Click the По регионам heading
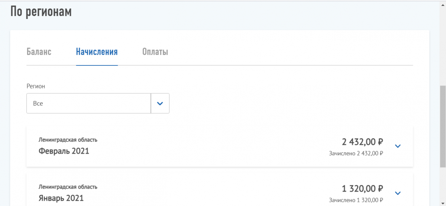The width and height of the screenshot is (446, 206). tap(41, 12)
